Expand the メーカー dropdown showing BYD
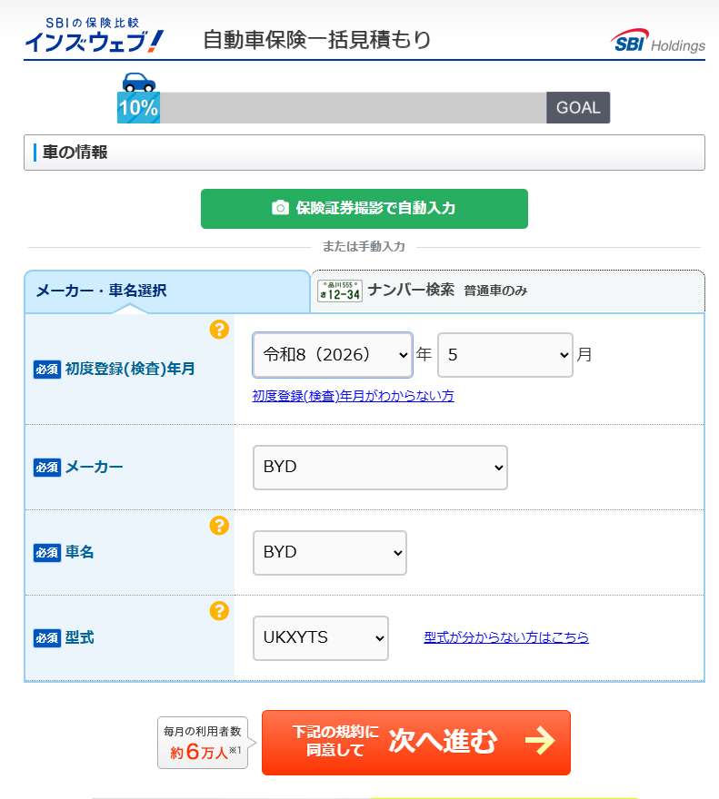Screen dimensions: 719x799 click(380, 468)
